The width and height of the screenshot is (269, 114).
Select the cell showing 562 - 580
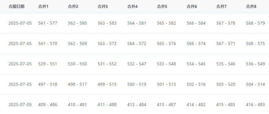tap(77, 23)
